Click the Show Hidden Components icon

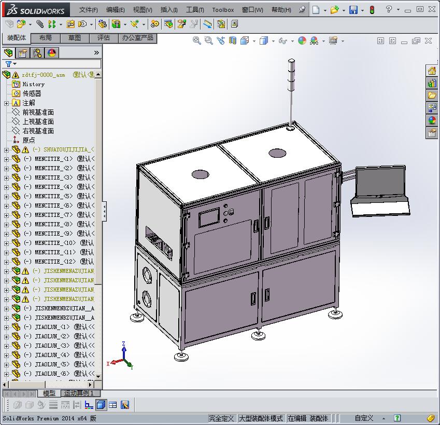(103, 24)
